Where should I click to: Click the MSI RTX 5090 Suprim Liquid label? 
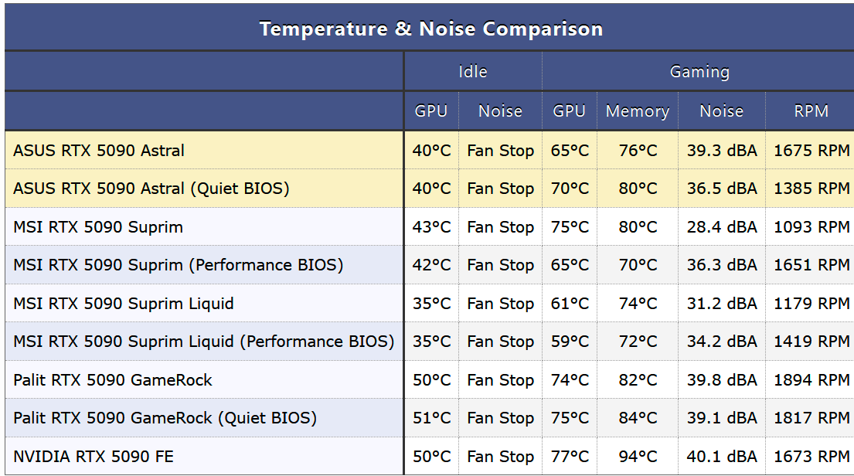tap(123, 304)
